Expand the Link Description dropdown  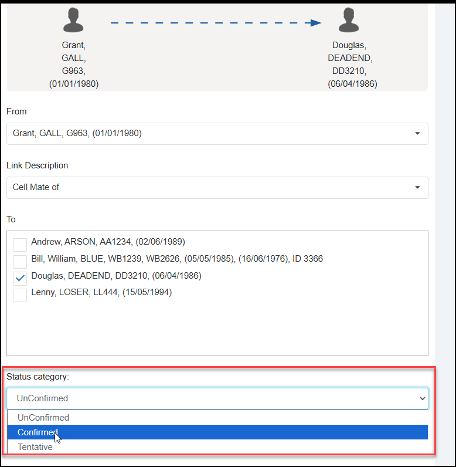[217, 187]
